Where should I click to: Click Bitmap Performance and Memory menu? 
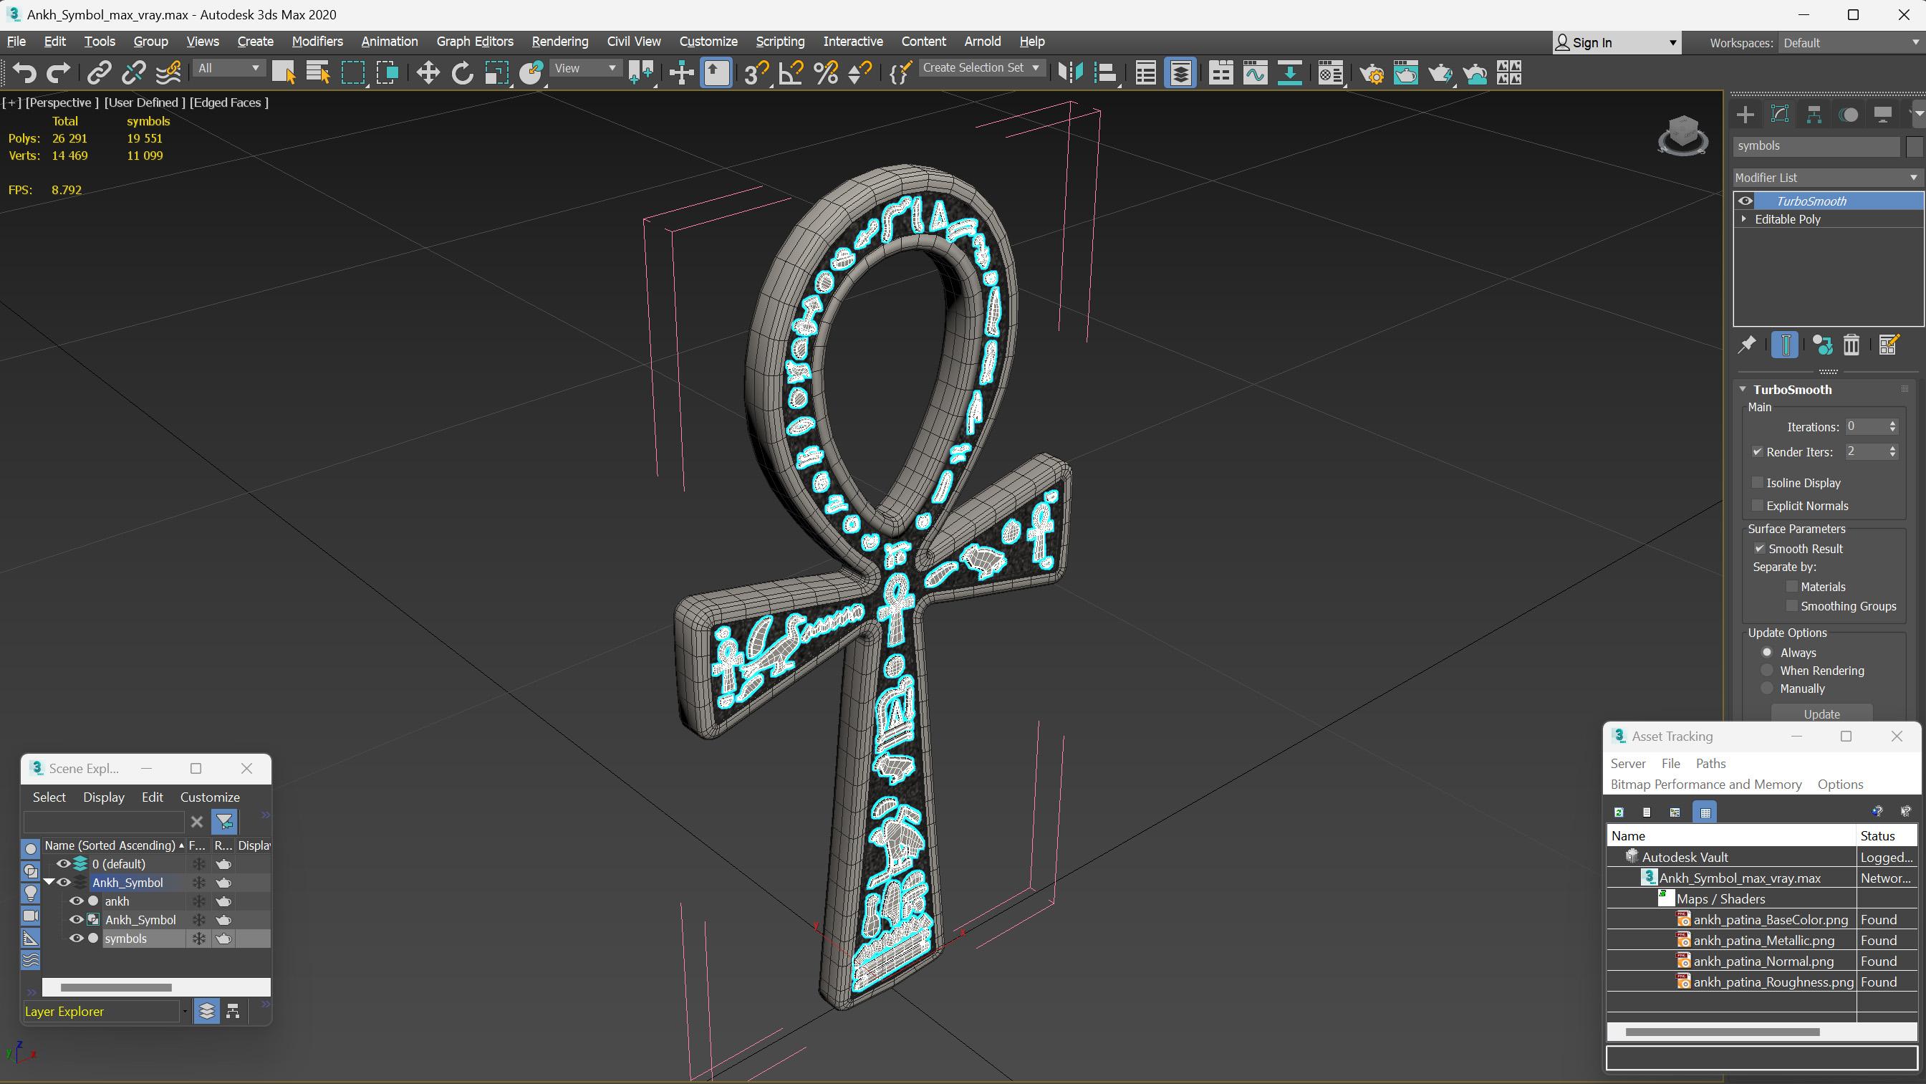pyautogui.click(x=1705, y=784)
